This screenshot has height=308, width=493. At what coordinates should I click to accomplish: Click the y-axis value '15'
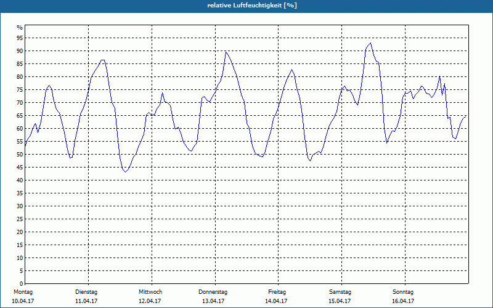coord(20,245)
